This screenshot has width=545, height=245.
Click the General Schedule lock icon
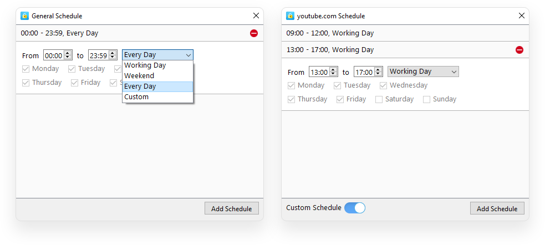pyautogui.click(x=24, y=16)
